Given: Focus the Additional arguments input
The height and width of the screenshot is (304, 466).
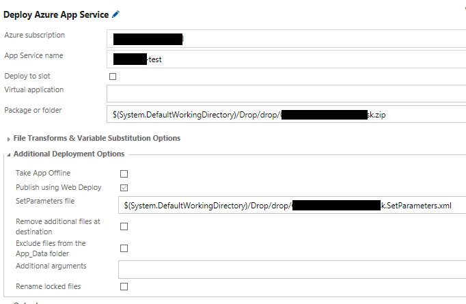Looking at the screenshot, I should [x=292, y=270].
